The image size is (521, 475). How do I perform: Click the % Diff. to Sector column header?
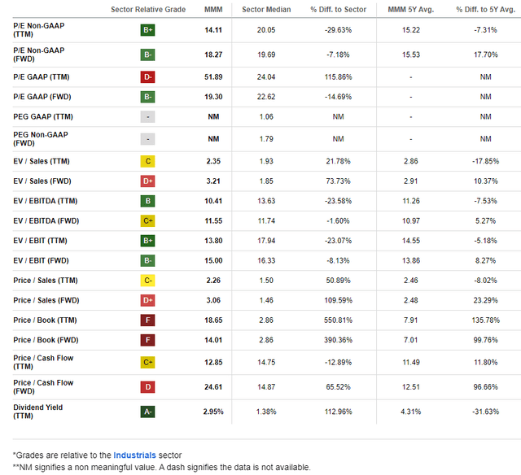click(339, 10)
